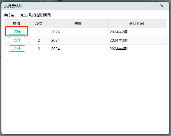Click 项次 cell number 3
The width and height of the screenshot is (171, 136).
(x=39, y=49)
